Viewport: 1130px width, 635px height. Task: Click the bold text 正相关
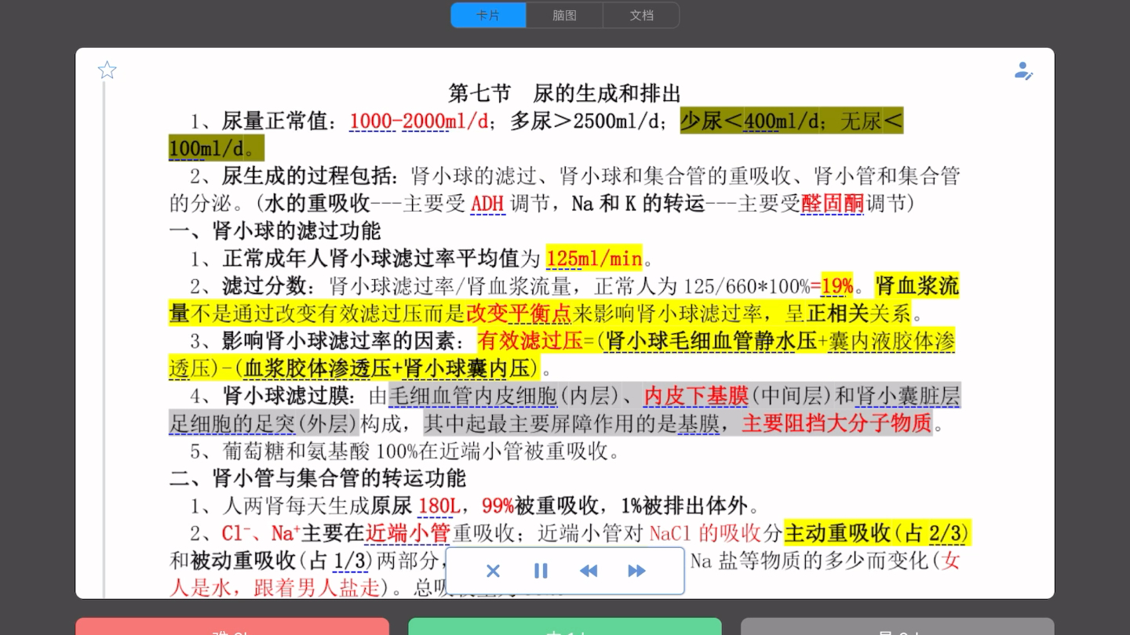(838, 314)
